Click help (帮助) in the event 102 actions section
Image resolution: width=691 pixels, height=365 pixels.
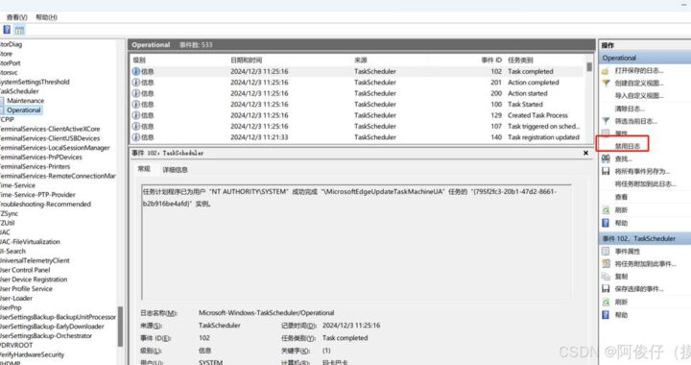[x=621, y=315]
